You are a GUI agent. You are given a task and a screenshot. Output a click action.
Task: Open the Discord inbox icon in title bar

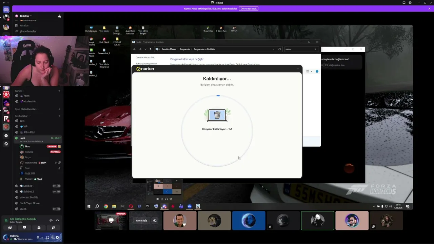point(404,3)
